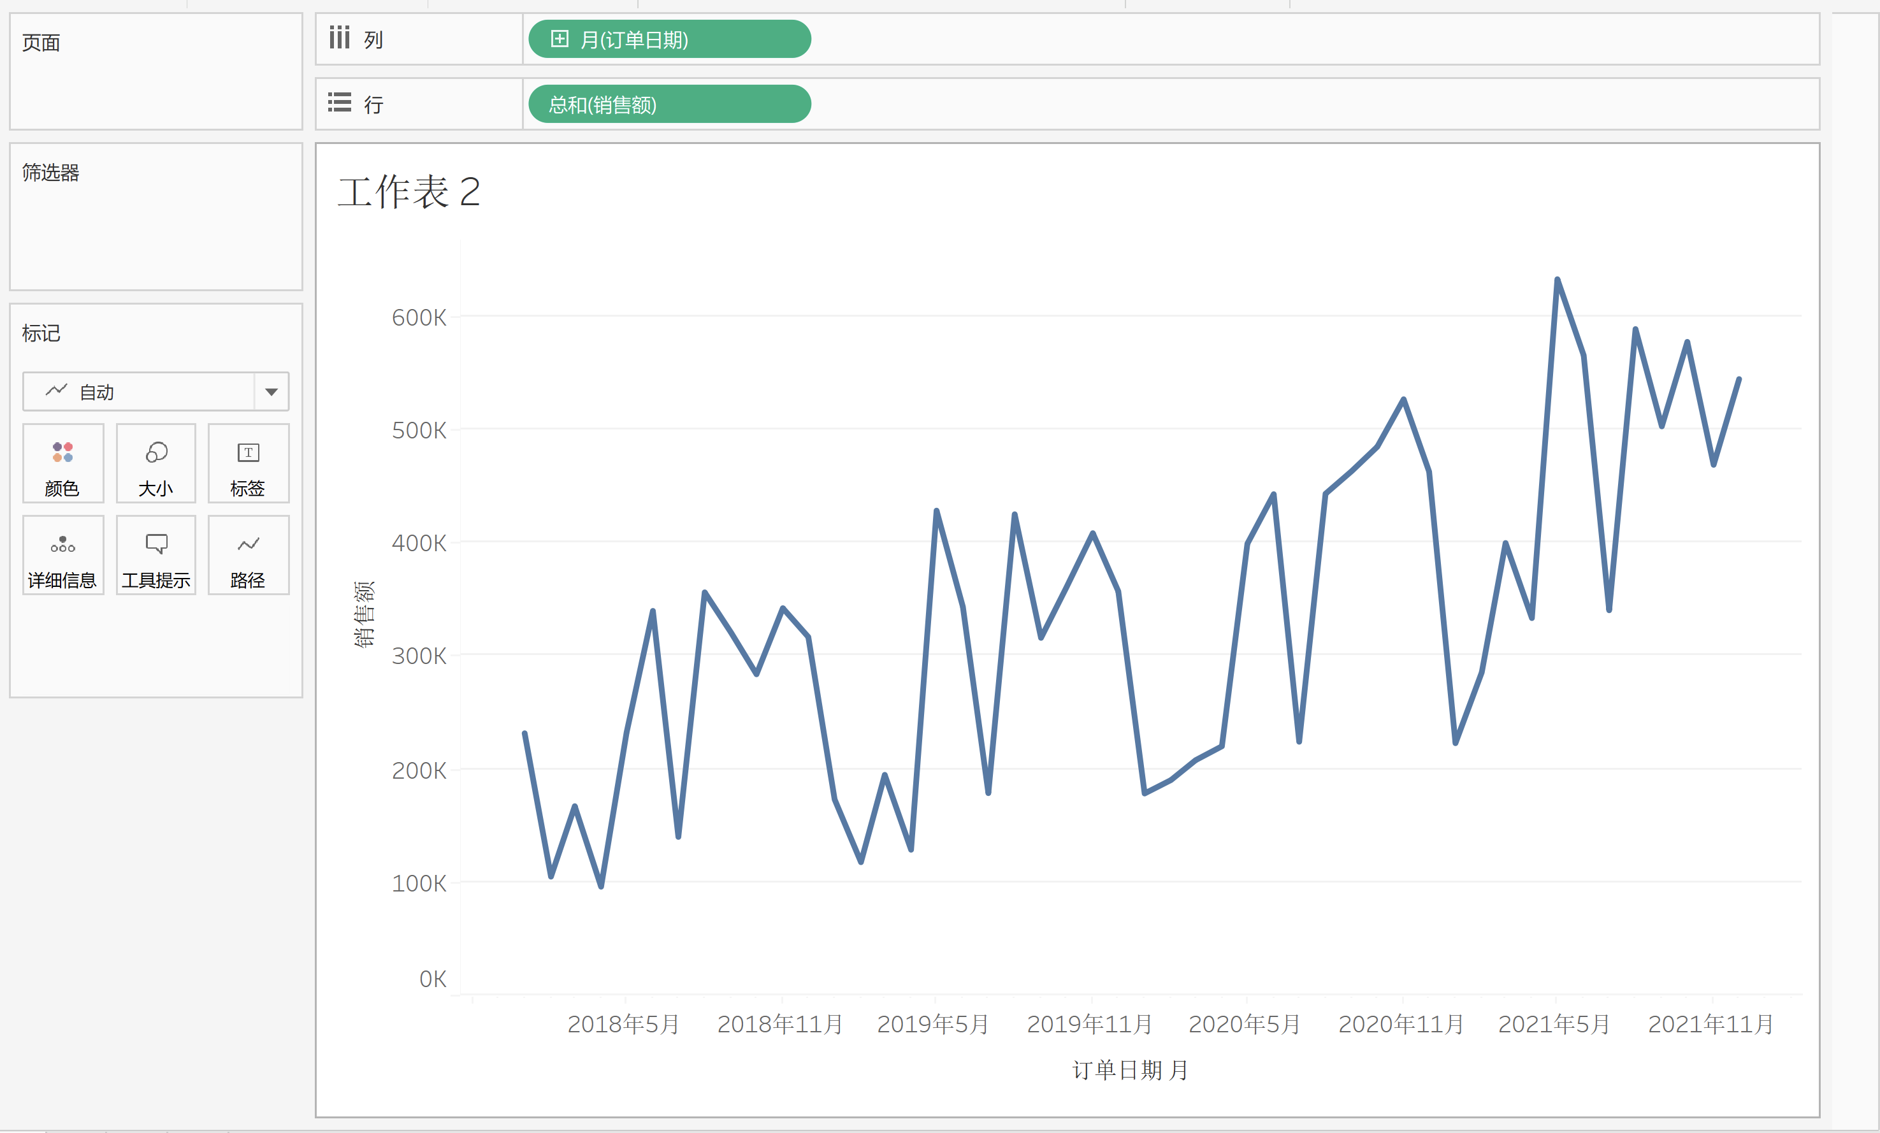1880x1133 pixels.
Task: Select the 总和(销售额) pill in rows
Action: pos(669,104)
